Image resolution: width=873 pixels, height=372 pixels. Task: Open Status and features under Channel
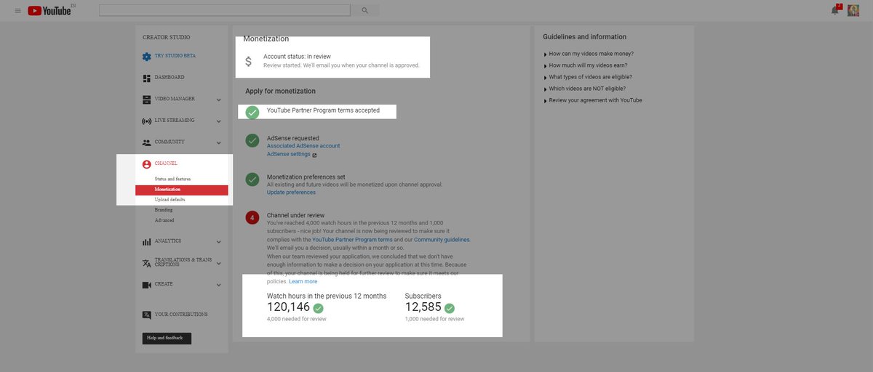click(172, 179)
